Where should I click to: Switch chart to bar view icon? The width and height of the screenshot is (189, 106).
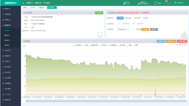(179, 45)
